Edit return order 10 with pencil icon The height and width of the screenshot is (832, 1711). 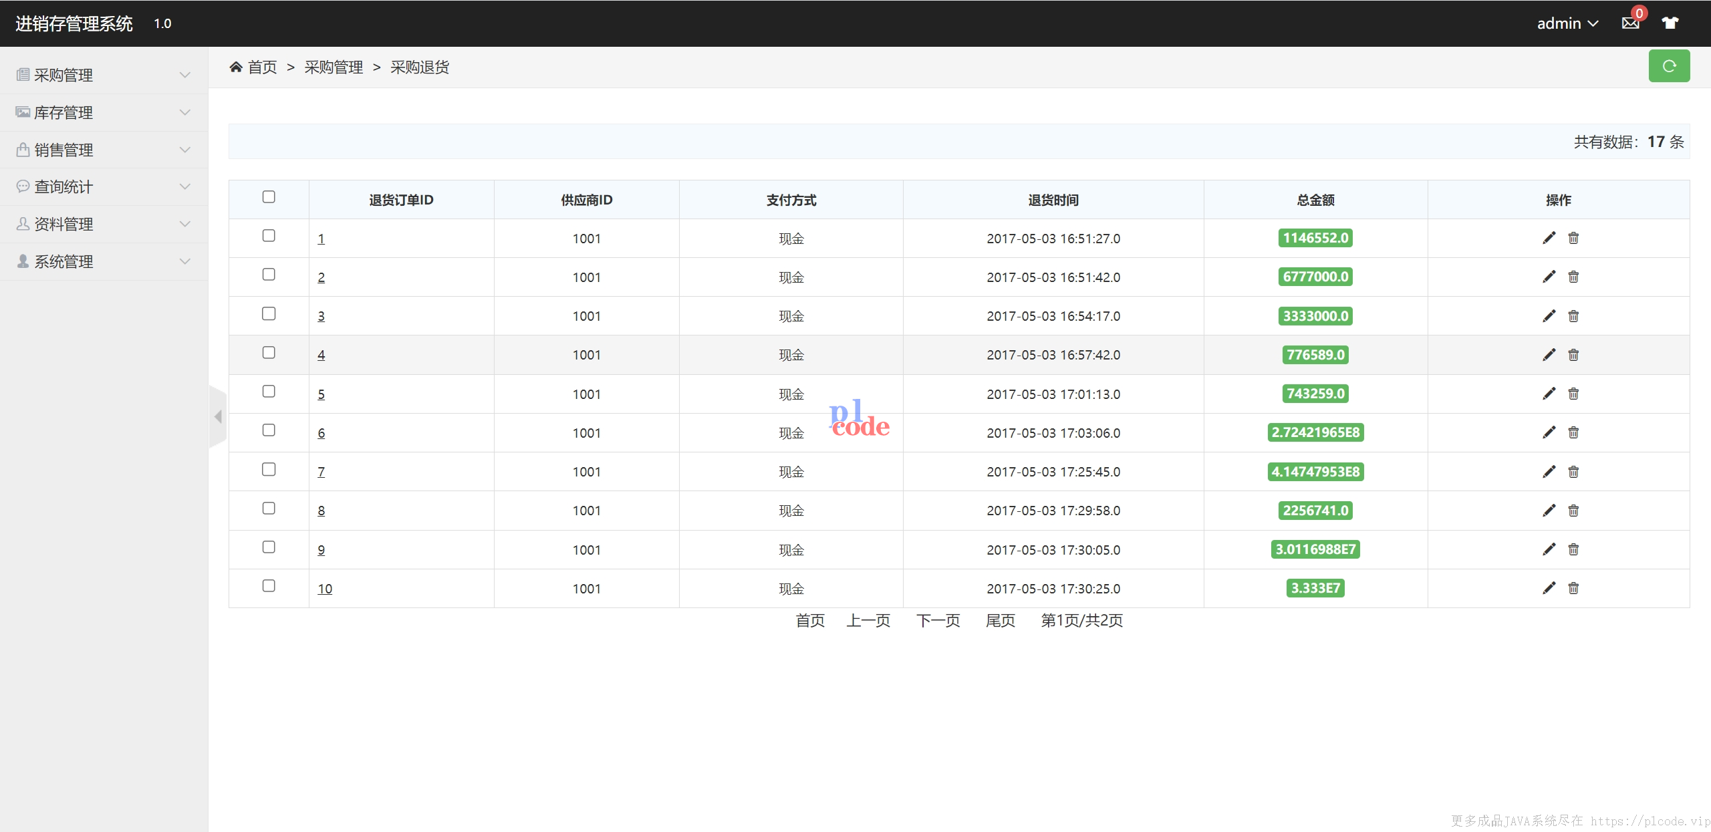pyautogui.click(x=1549, y=588)
